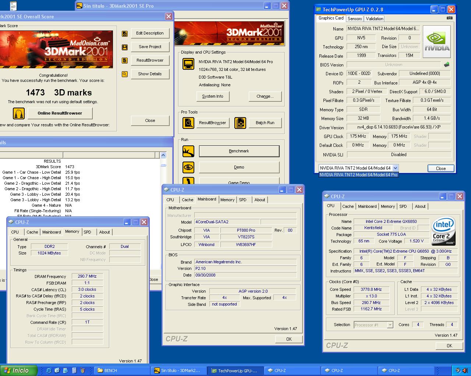Click Driver Version field in GPU-Z
This screenshot has height=376, width=471.
399,127
